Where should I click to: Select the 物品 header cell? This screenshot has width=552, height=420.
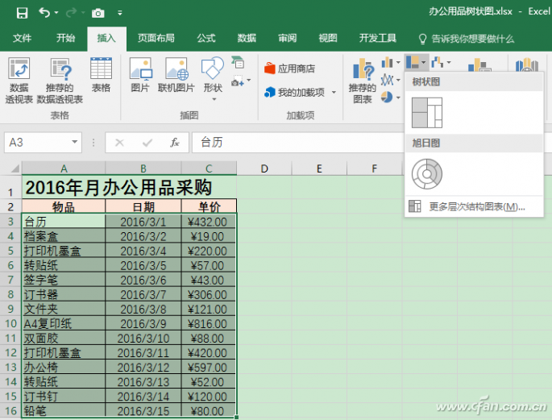[x=64, y=206]
